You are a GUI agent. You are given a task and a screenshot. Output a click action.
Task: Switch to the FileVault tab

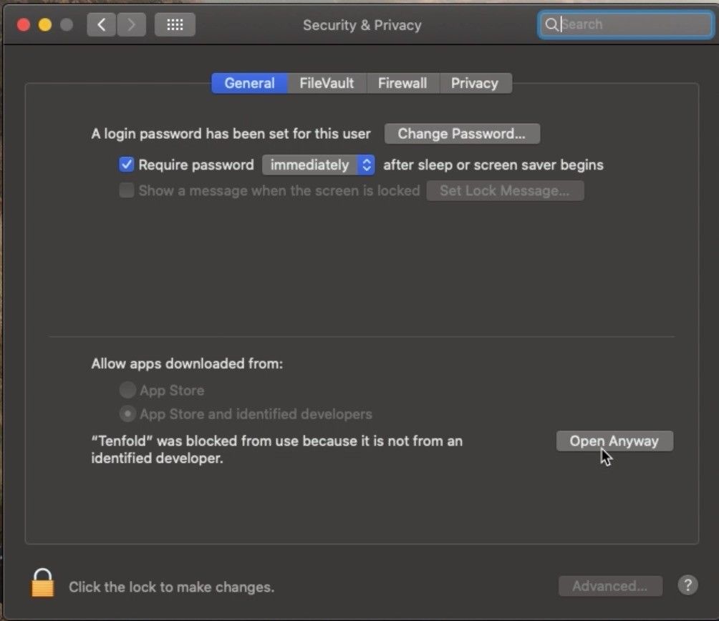click(x=326, y=83)
